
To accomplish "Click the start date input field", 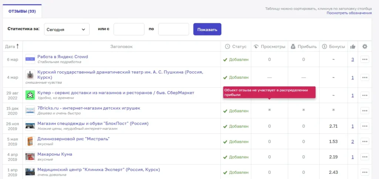I will tap(129, 29).
